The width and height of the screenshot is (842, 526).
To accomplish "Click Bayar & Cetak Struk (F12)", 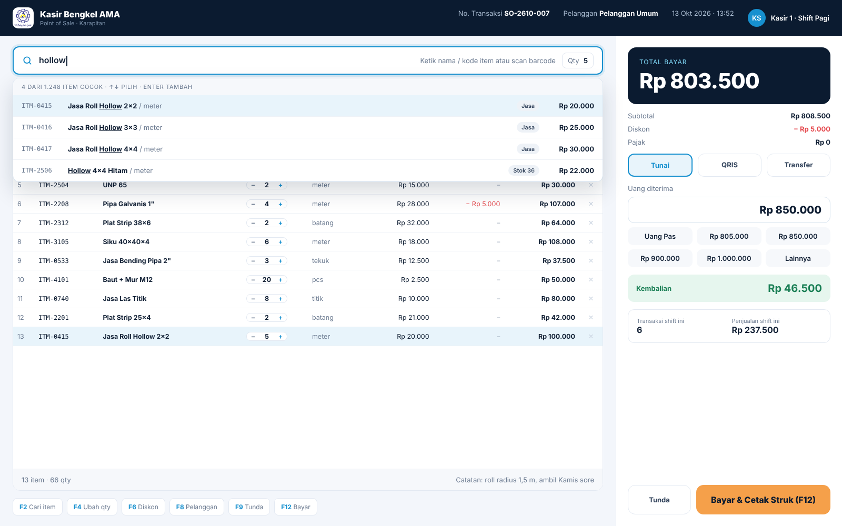I will (763, 500).
